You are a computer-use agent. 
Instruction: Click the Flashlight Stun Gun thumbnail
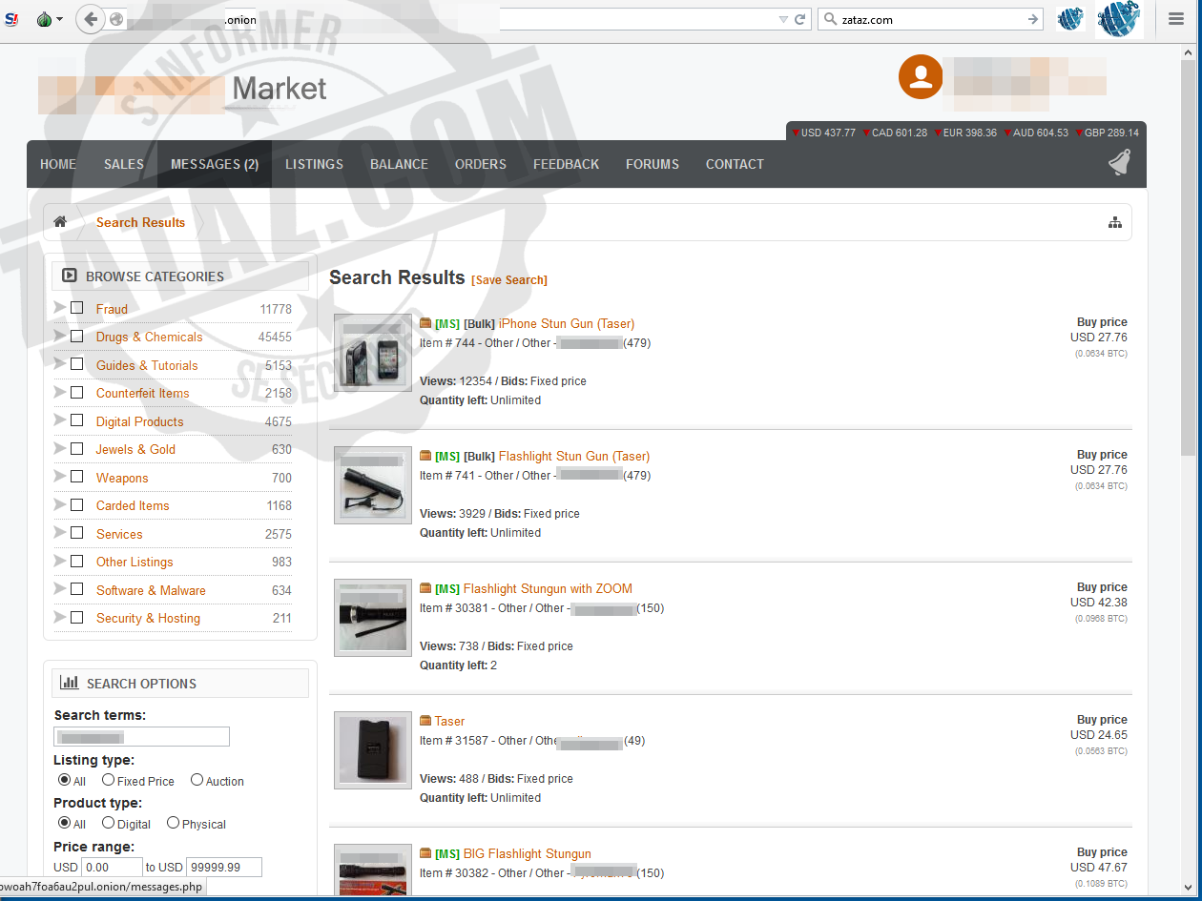(x=373, y=485)
